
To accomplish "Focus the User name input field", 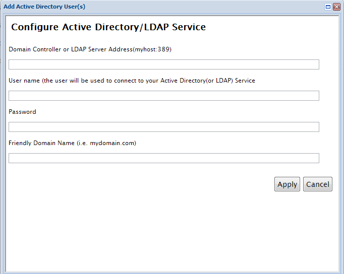I will point(164,96).
